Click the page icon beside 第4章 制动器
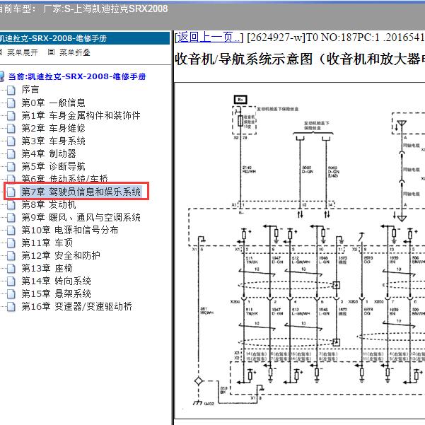Image resolution: width=425 pixels, height=425 pixels. coord(11,153)
